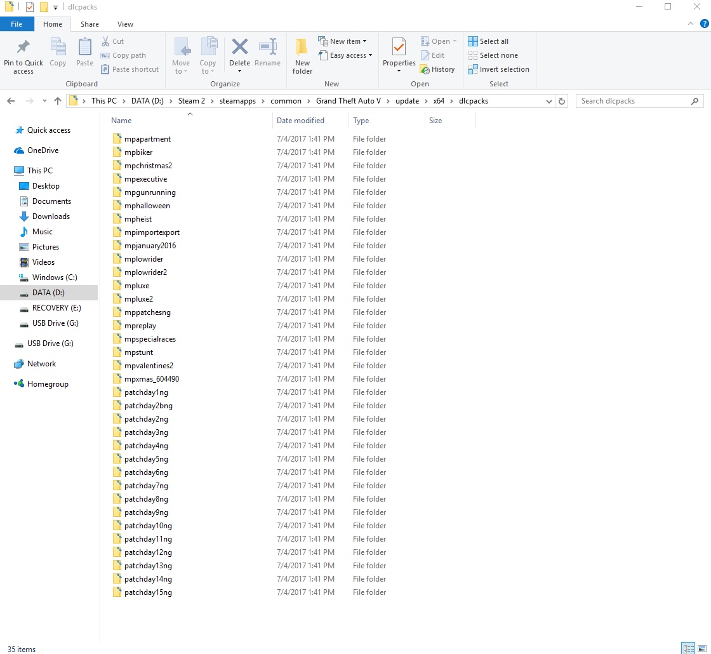Click the Pin to Quick access icon
The width and height of the screenshot is (711, 654).
coord(23,47)
